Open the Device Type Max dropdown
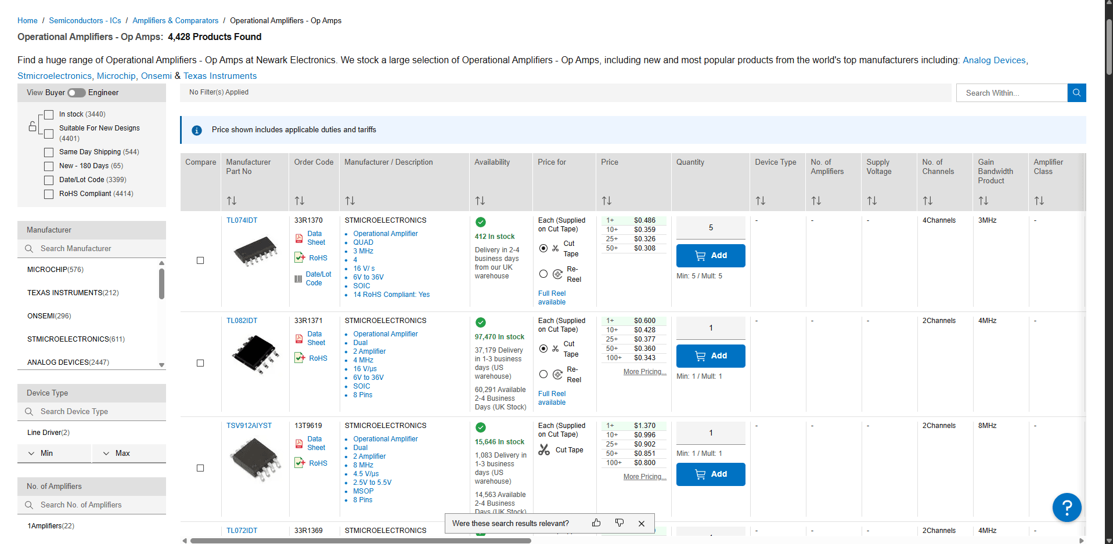This screenshot has width=1113, height=544. pyautogui.click(x=128, y=454)
